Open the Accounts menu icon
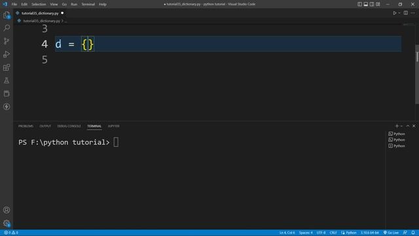Viewport: 419px width, 236px height. pos(7,210)
